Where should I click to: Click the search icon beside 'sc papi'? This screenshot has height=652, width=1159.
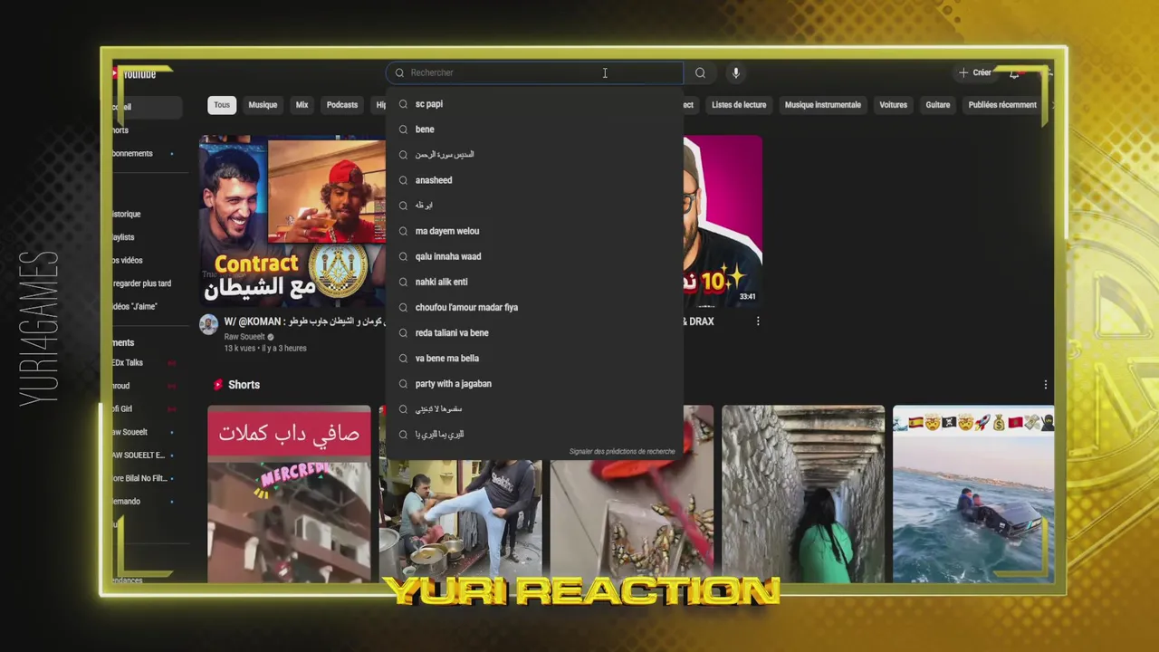click(x=403, y=104)
